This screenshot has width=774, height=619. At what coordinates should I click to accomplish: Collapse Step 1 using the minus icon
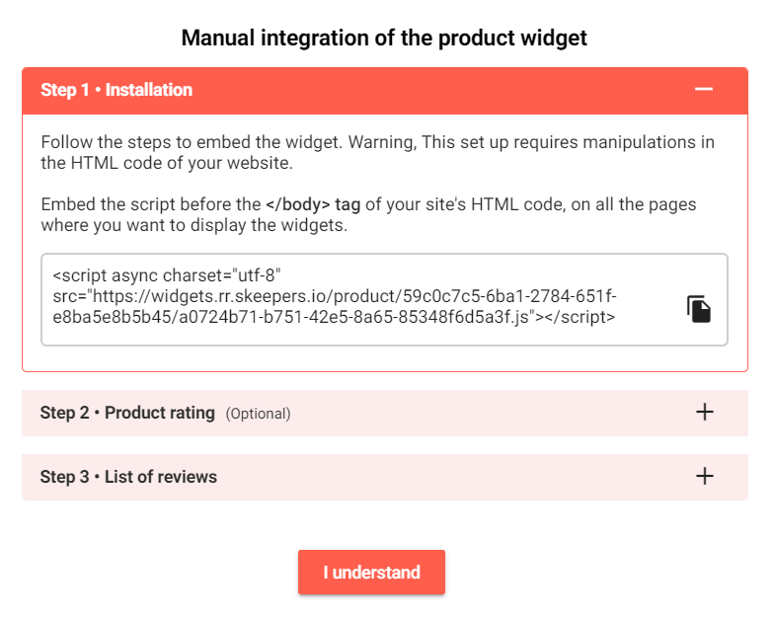click(x=703, y=89)
